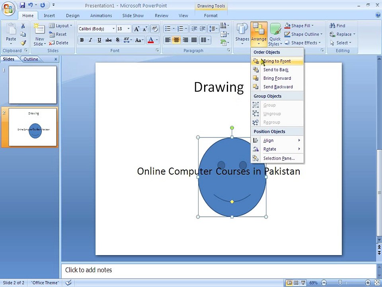
Task: Center the text alignment
Action: coord(176,40)
